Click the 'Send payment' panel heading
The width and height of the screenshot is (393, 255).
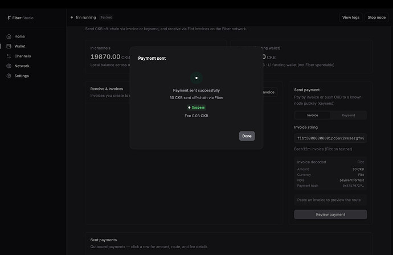[307, 90]
